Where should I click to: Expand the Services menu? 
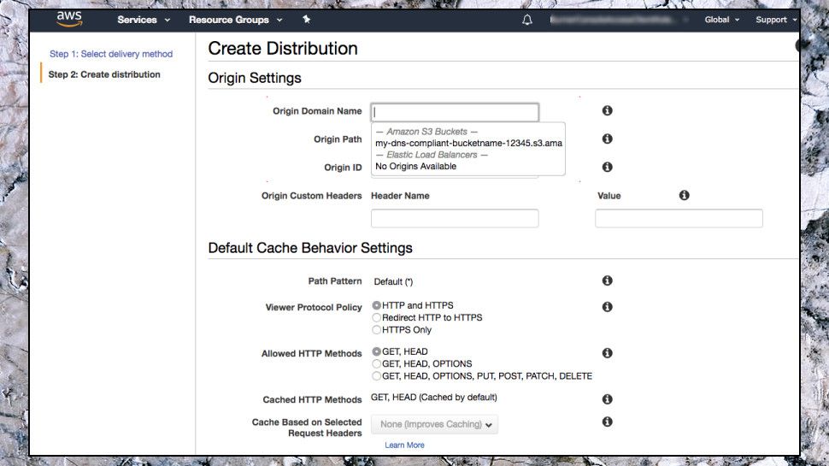[x=144, y=20]
